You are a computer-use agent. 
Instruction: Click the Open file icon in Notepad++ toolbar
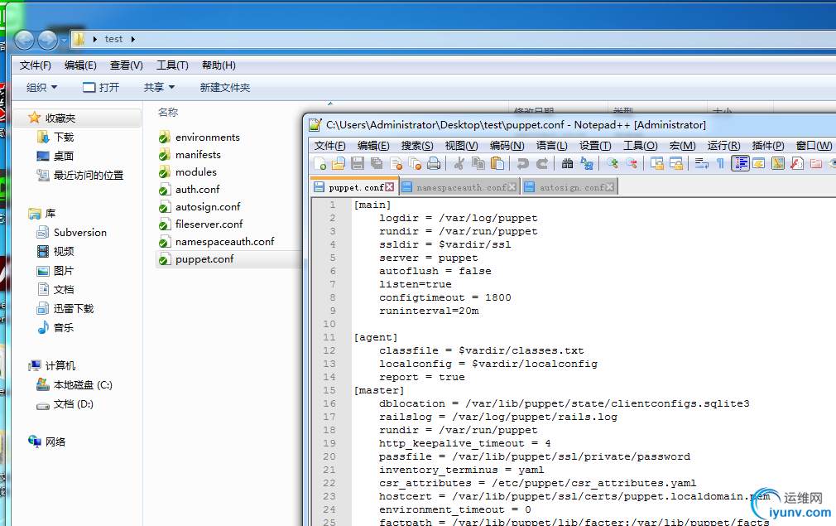(339, 164)
